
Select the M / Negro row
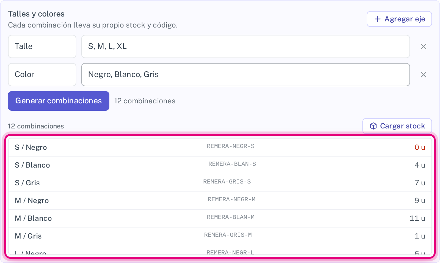point(220,201)
